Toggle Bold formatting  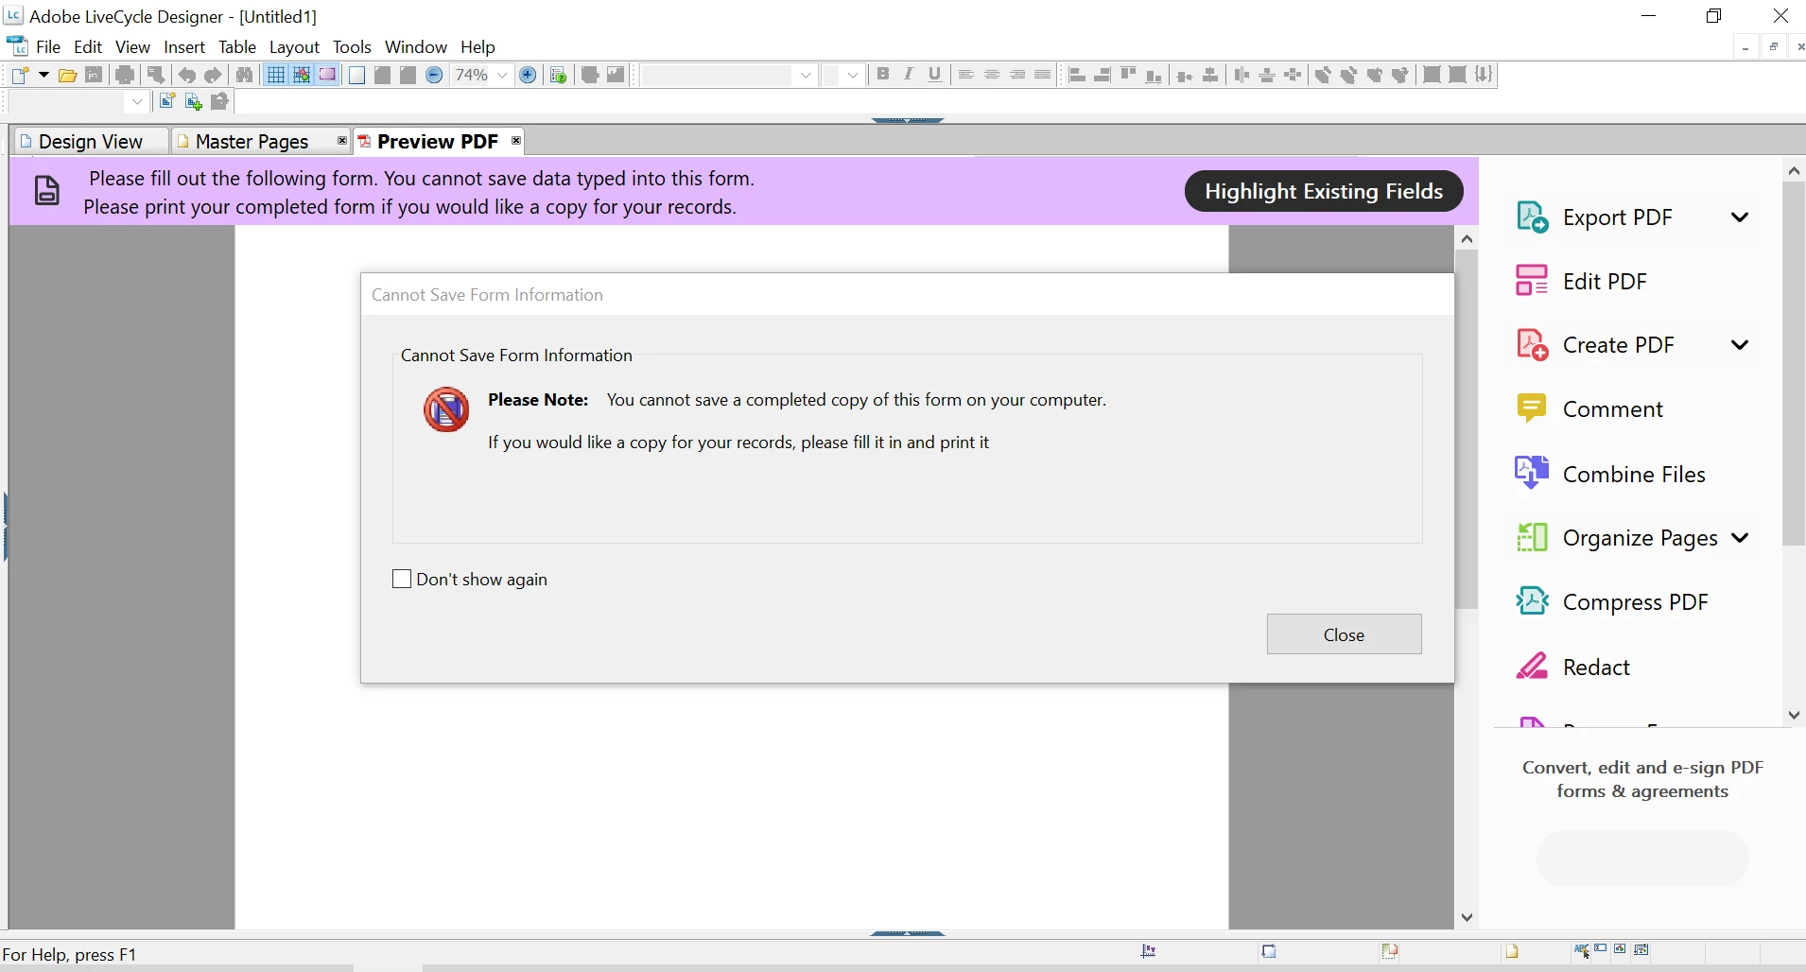883,75
